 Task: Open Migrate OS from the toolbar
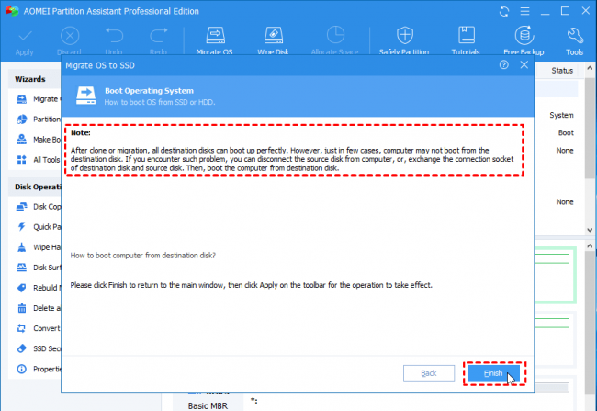tap(215, 40)
